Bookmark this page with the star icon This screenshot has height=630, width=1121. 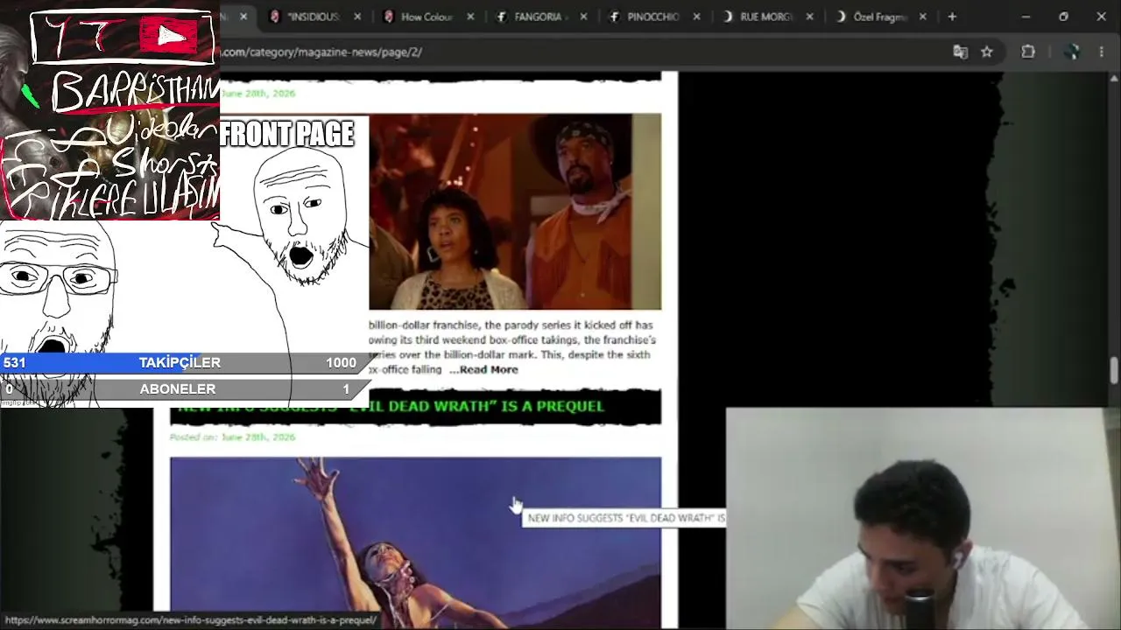pyautogui.click(x=987, y=52)
